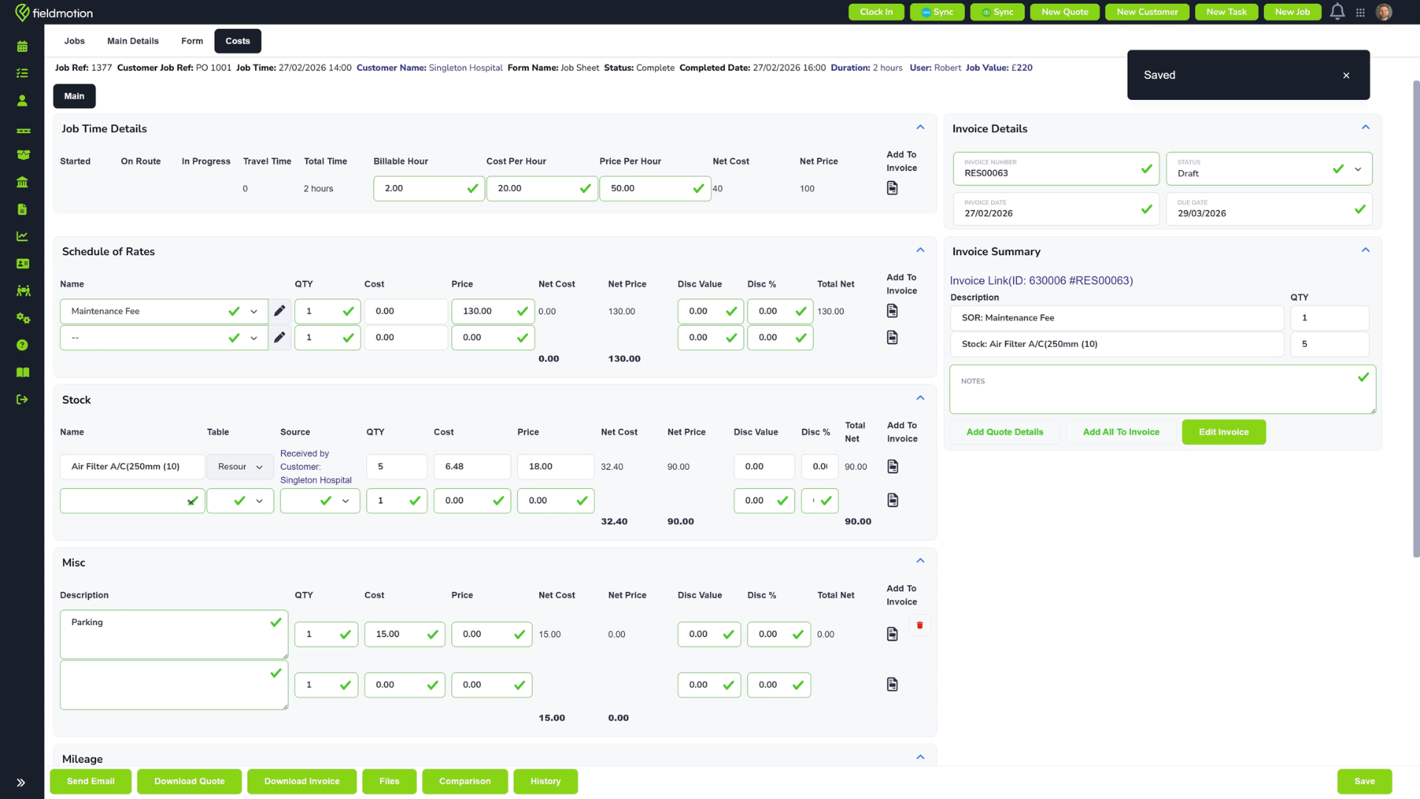Click pencil icon on the blank '--' rate row
Image resolution: width=1420 pixels, height=799 pixels.
point(280,337)
